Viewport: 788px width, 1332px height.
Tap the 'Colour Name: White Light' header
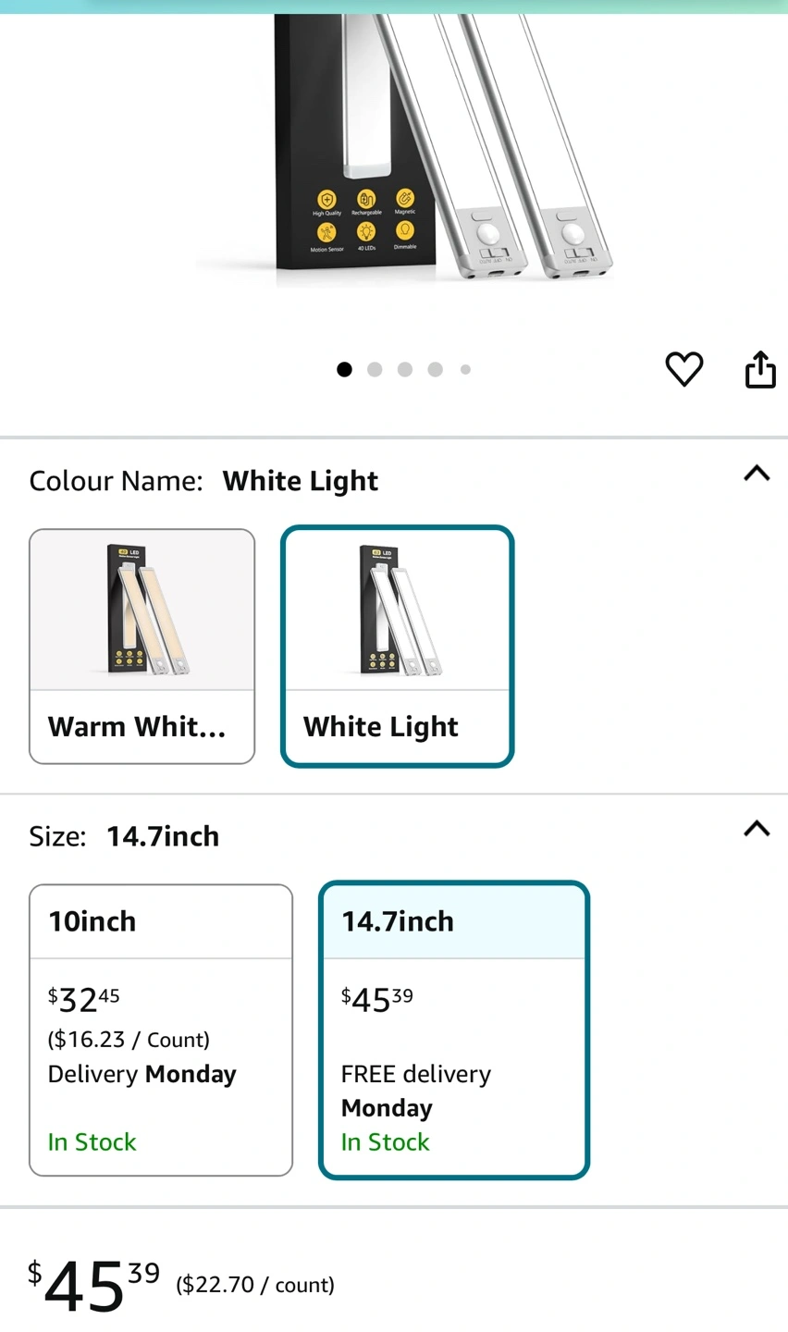pyautogui.click(x=203, y=481)
